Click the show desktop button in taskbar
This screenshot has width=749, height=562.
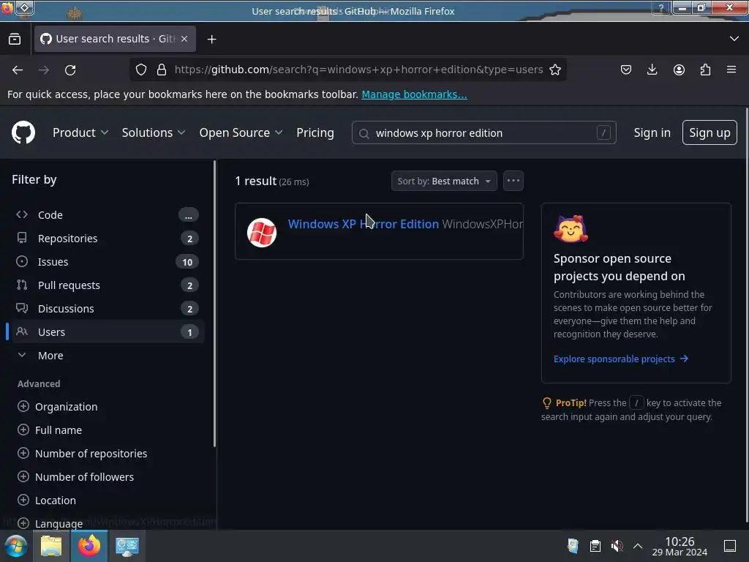(730, 546)
